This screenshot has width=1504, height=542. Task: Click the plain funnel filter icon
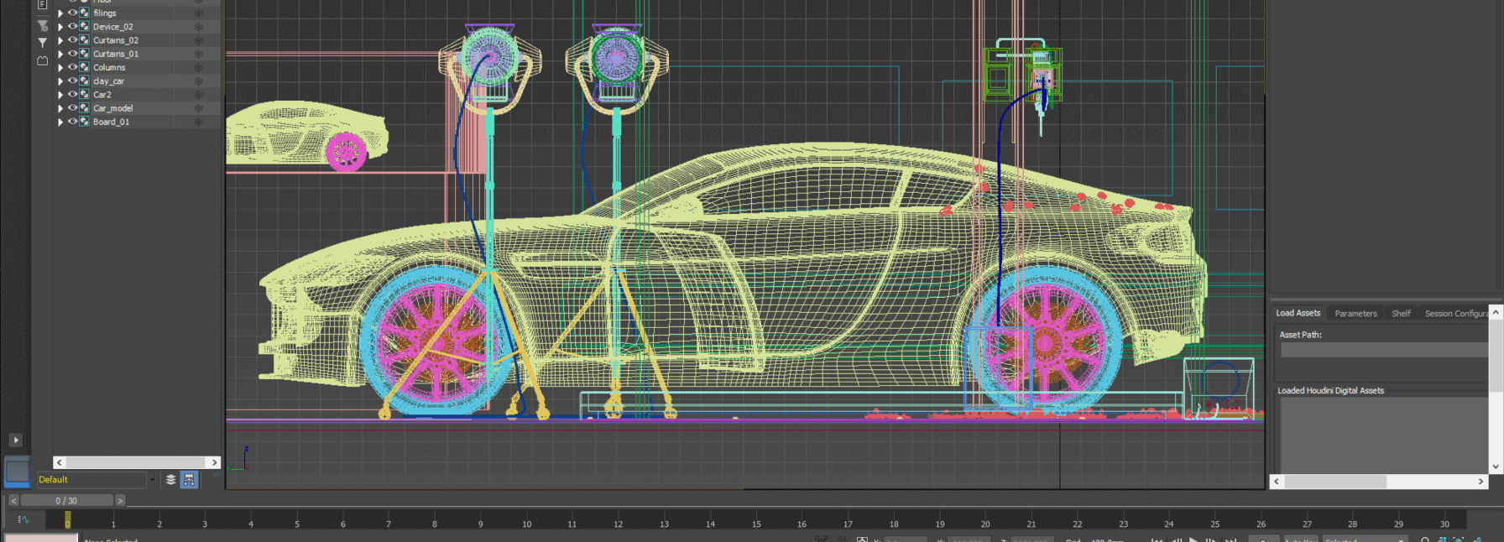click(43, 43)
